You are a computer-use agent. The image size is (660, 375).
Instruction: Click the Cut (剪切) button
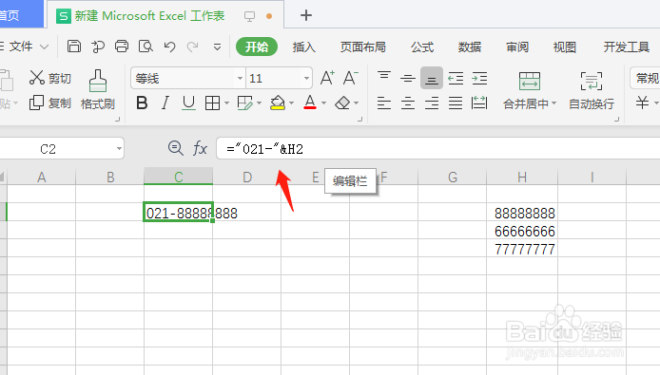pos(50,78)
